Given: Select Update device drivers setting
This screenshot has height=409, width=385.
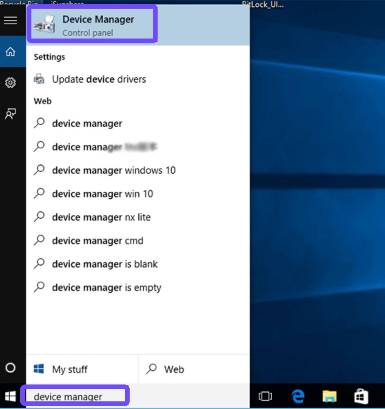Looking at the screenshot, I should [x=99, y=79].
